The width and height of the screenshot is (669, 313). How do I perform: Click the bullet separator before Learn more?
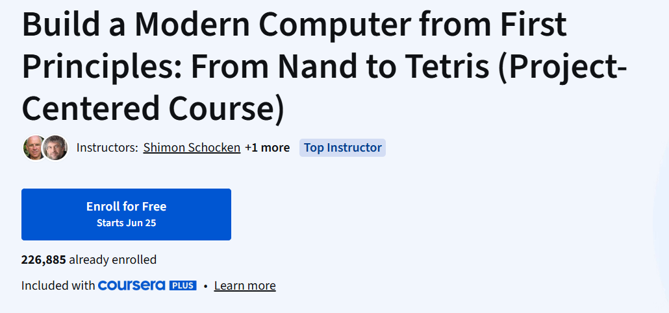pyautogui.click(x=205, y=286)
